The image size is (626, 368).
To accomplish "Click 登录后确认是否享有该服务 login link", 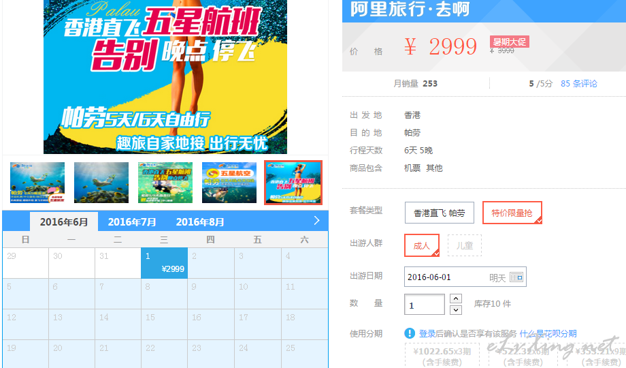I will point(467,334).
